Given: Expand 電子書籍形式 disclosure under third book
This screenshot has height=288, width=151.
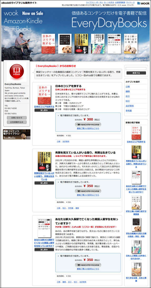Looking at the screenshot, I should pos(58,256).
